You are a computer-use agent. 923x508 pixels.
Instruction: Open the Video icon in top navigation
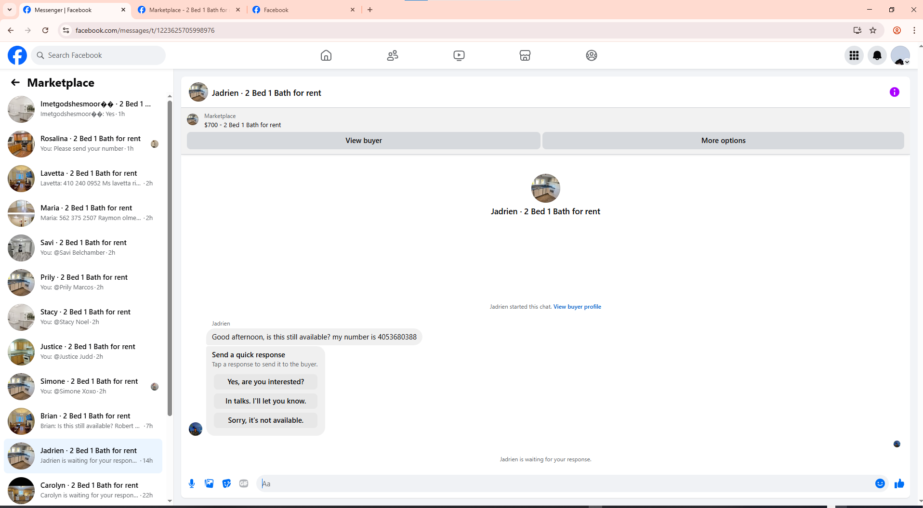(x=459, y=55)
